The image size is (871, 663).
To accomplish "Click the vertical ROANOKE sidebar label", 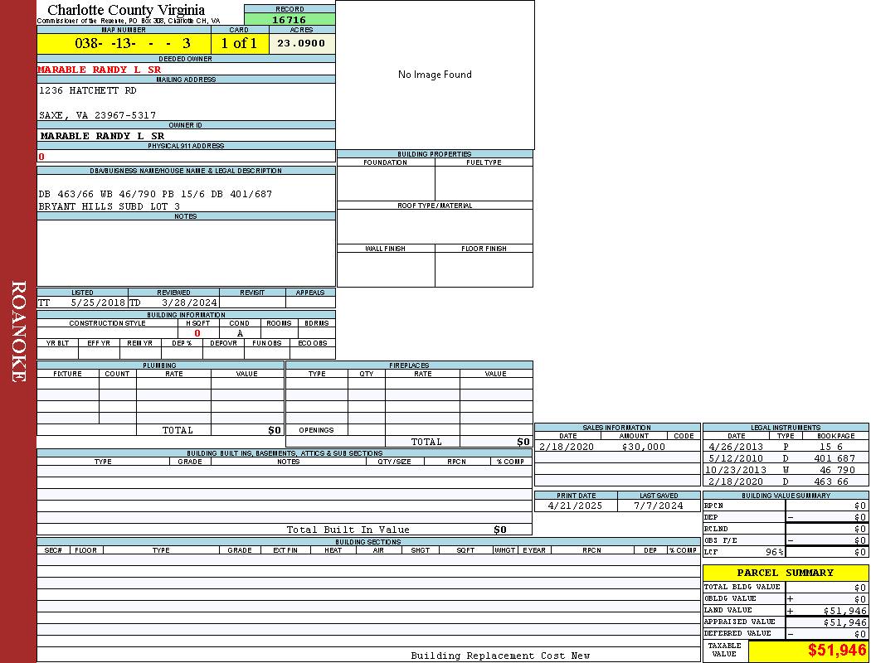I will pyautogui.click(x=18, y=331).
